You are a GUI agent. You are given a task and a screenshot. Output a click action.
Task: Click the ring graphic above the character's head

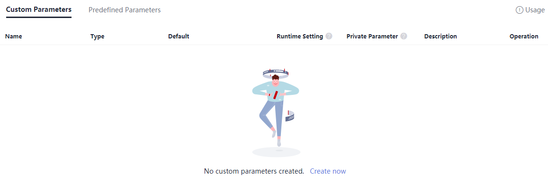point(276,74)
